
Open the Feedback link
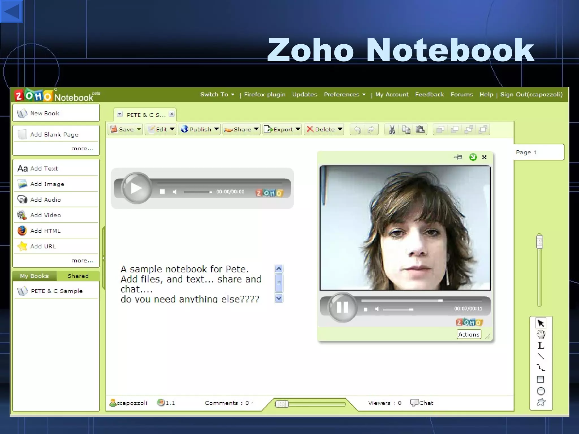[429, 95]
